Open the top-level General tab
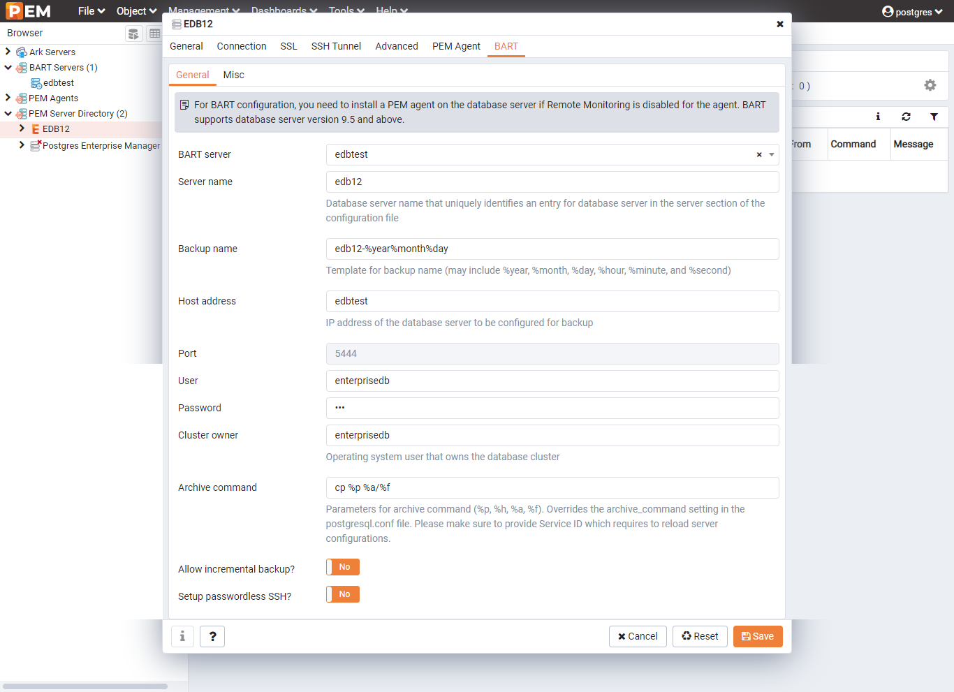This screenshot has width=954, height=692. pyautogui.click(x=186, y=46)
